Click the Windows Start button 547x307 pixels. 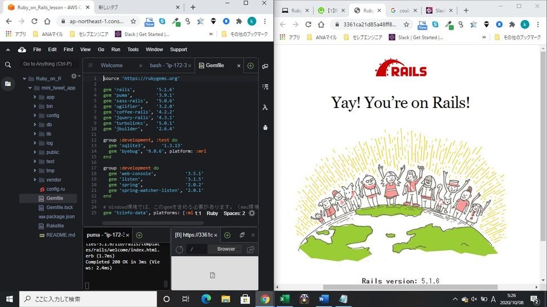tap(10, 299)
